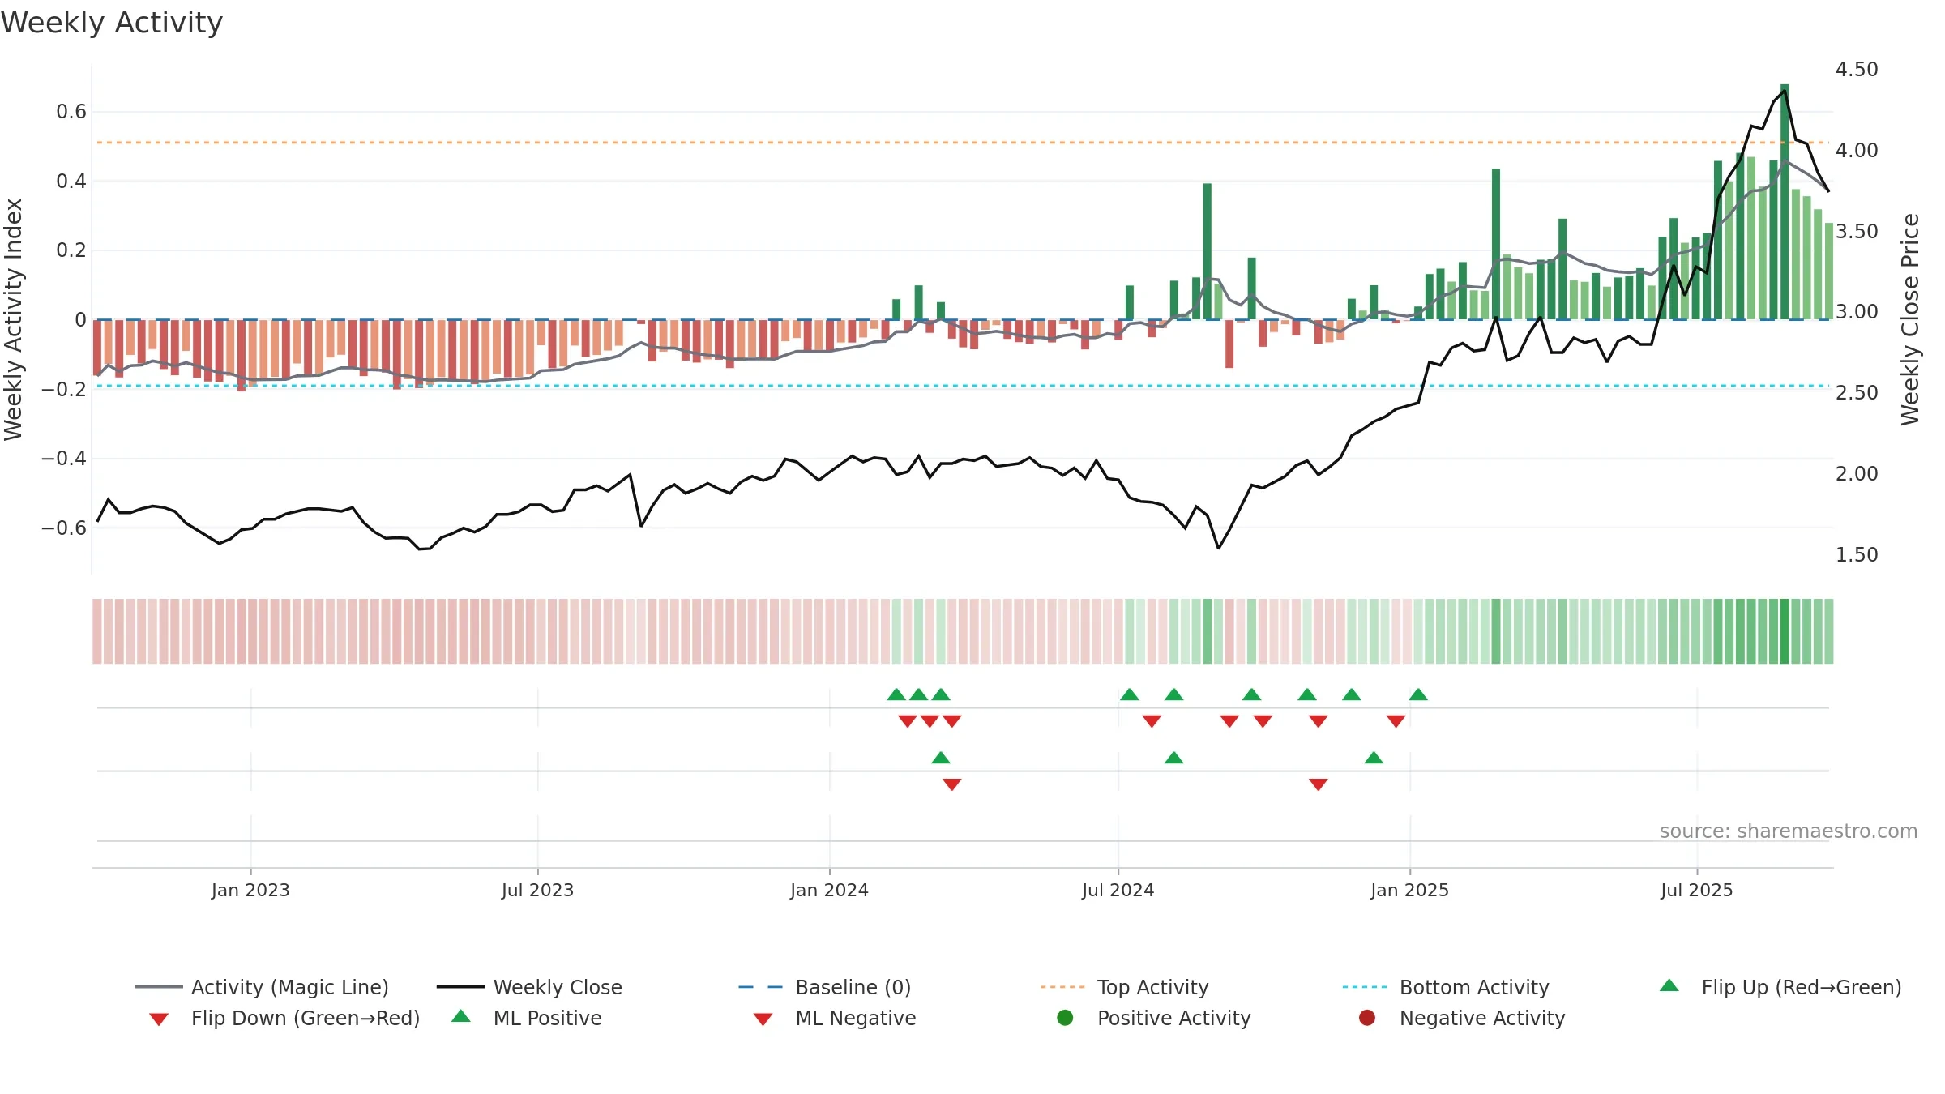Toggle the ML Negative legend entry
This screenshot has height=1094, width=1945.
click(x=835, y=1018)
